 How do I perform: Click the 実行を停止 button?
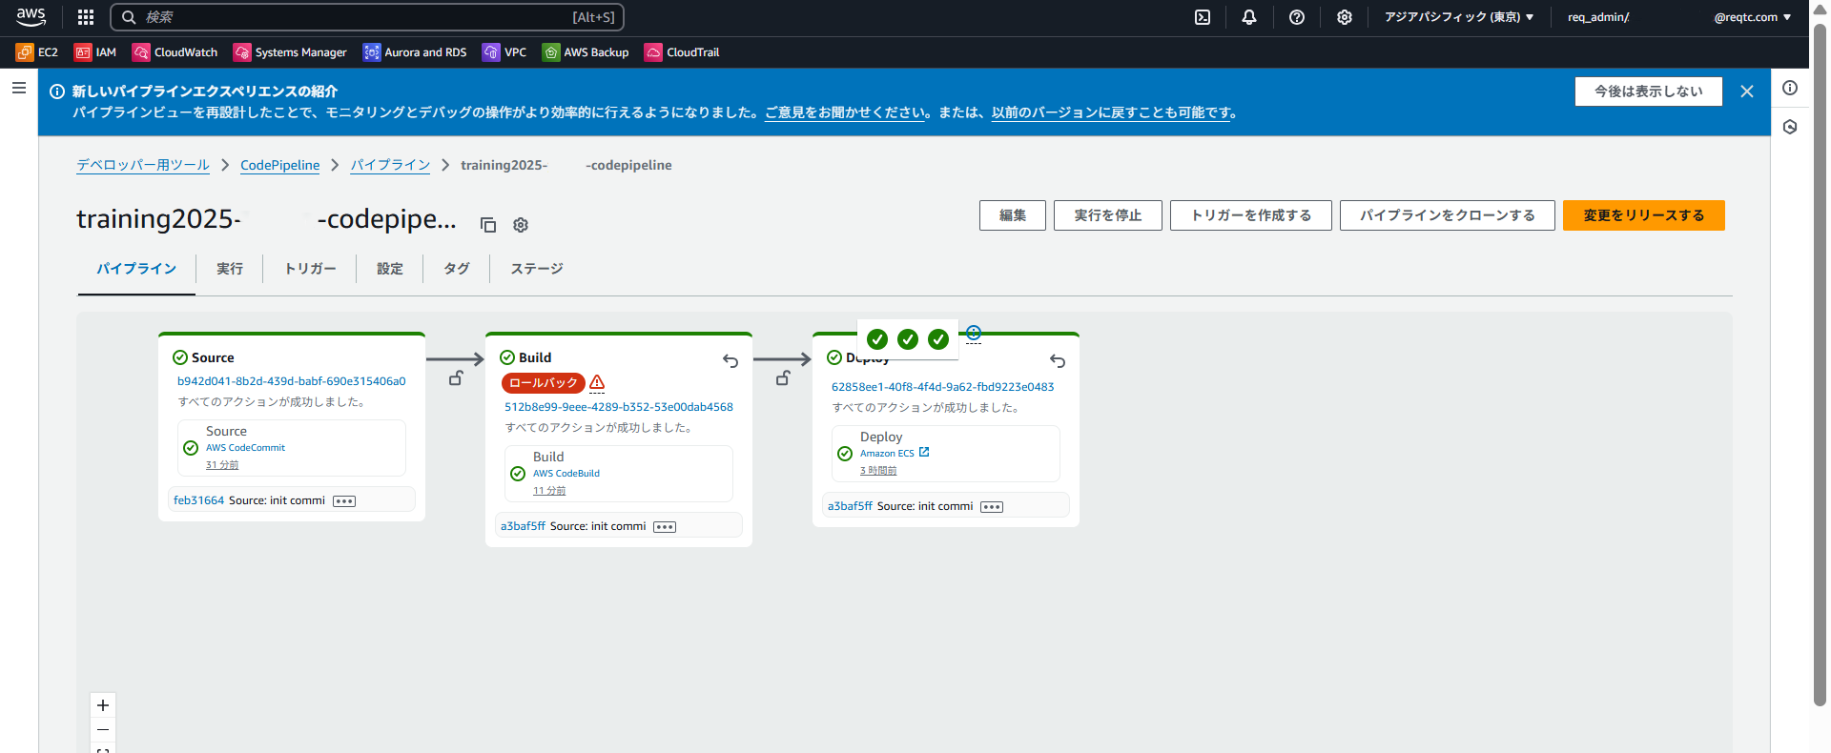(1108, 215)
